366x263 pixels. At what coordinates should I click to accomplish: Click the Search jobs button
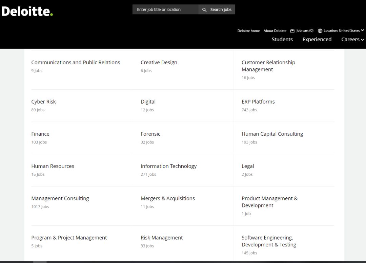(x=217, y=9)
